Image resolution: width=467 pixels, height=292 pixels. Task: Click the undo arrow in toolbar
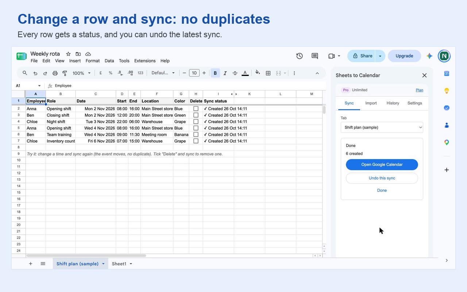click(x=35, y=73)
